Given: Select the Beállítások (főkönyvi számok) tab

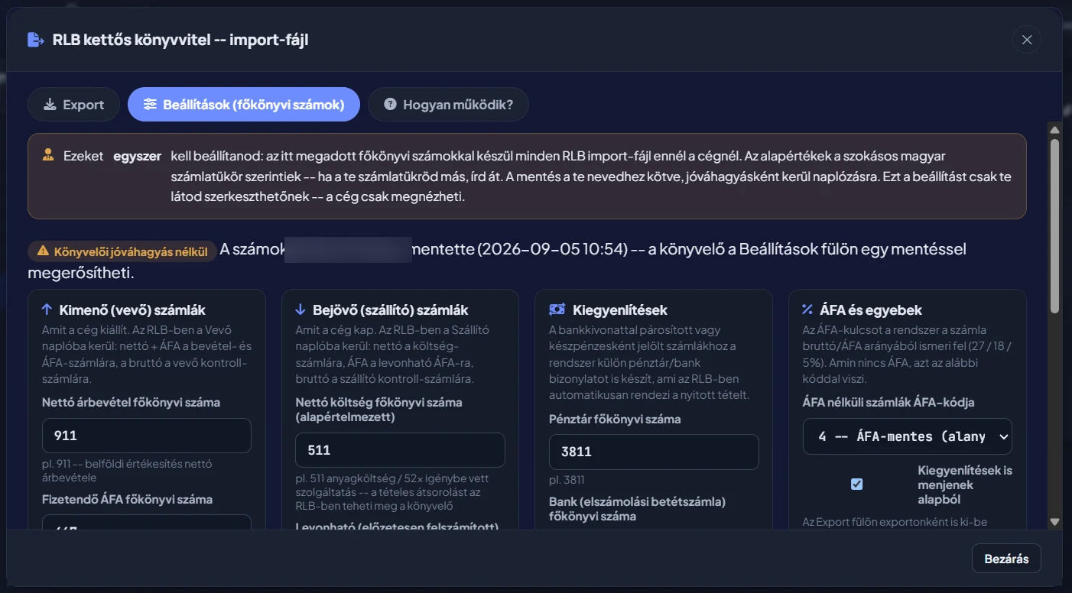Looking at the screenshot, I should pos(243,105).
